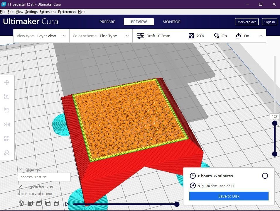Click the top layer slider handle

275,123
